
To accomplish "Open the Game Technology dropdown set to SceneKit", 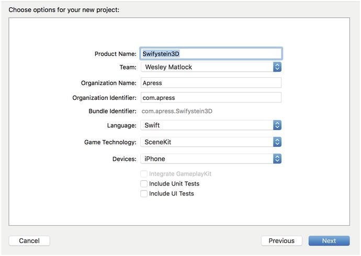I will point(211,142).
